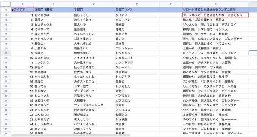
Task: Select column C header
Action: point(94,5)
